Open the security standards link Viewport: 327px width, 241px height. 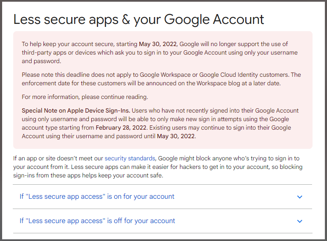tap(130, 158)
